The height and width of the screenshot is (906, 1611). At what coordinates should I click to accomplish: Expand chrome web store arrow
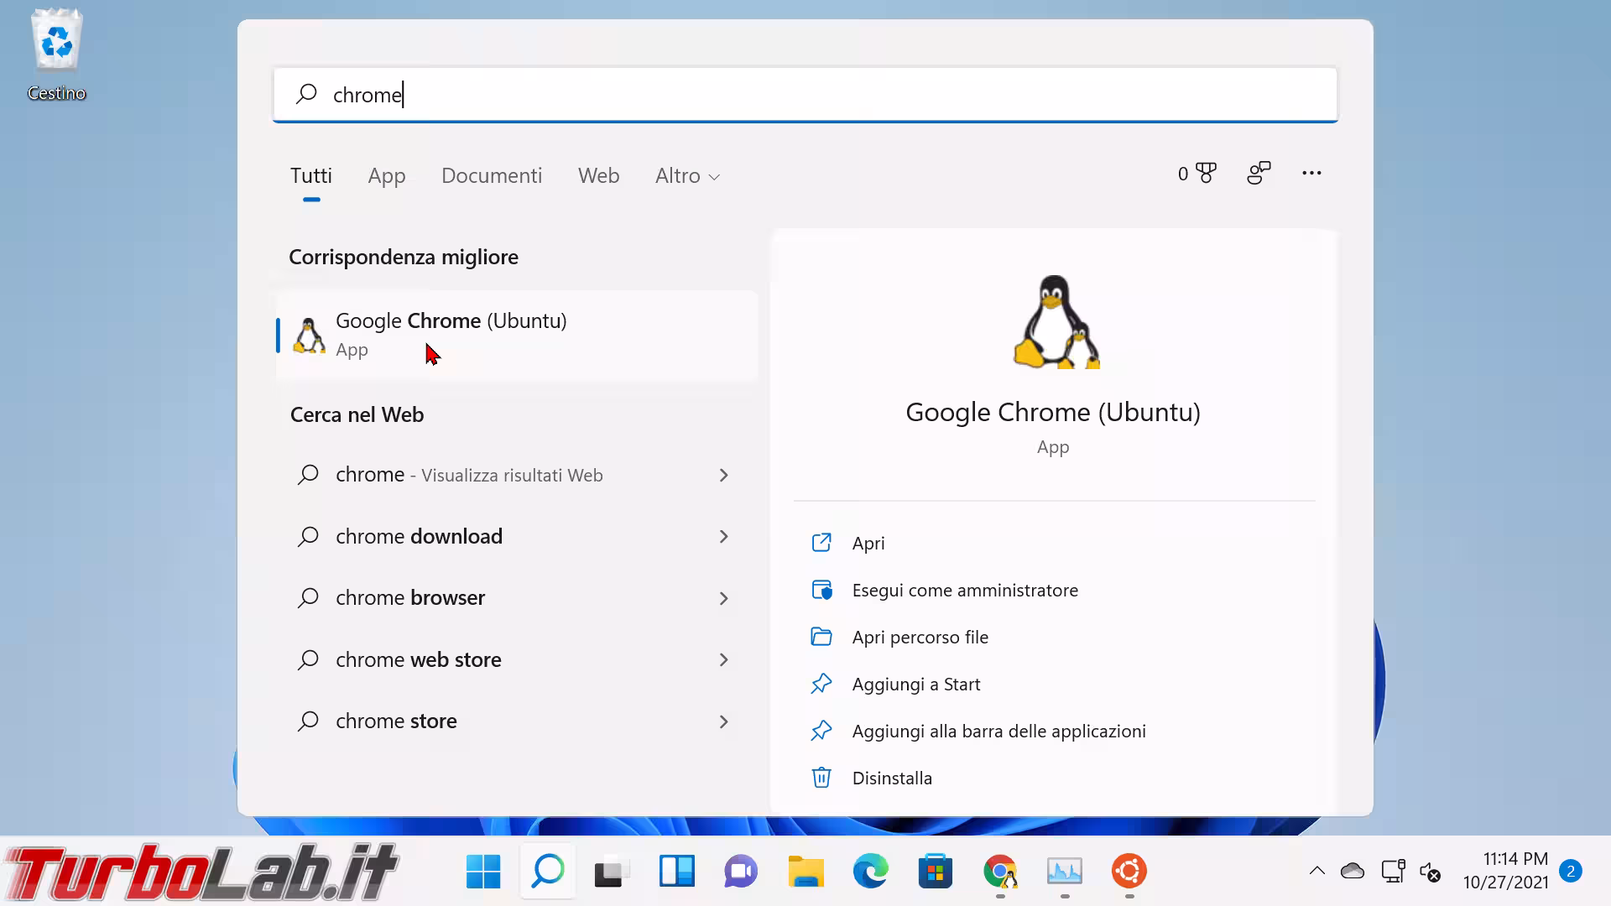tap(723, 660)
